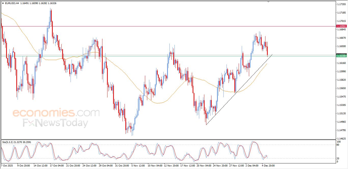Click the 21 Oct 20:00 time label
Screen dimensions: 348x169
[73, 166]
